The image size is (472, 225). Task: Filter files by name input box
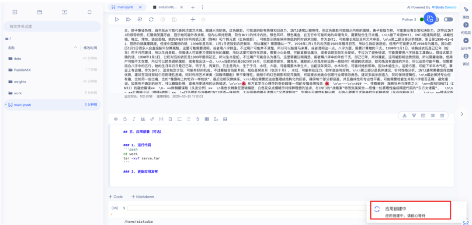click(x=52, y=27)
